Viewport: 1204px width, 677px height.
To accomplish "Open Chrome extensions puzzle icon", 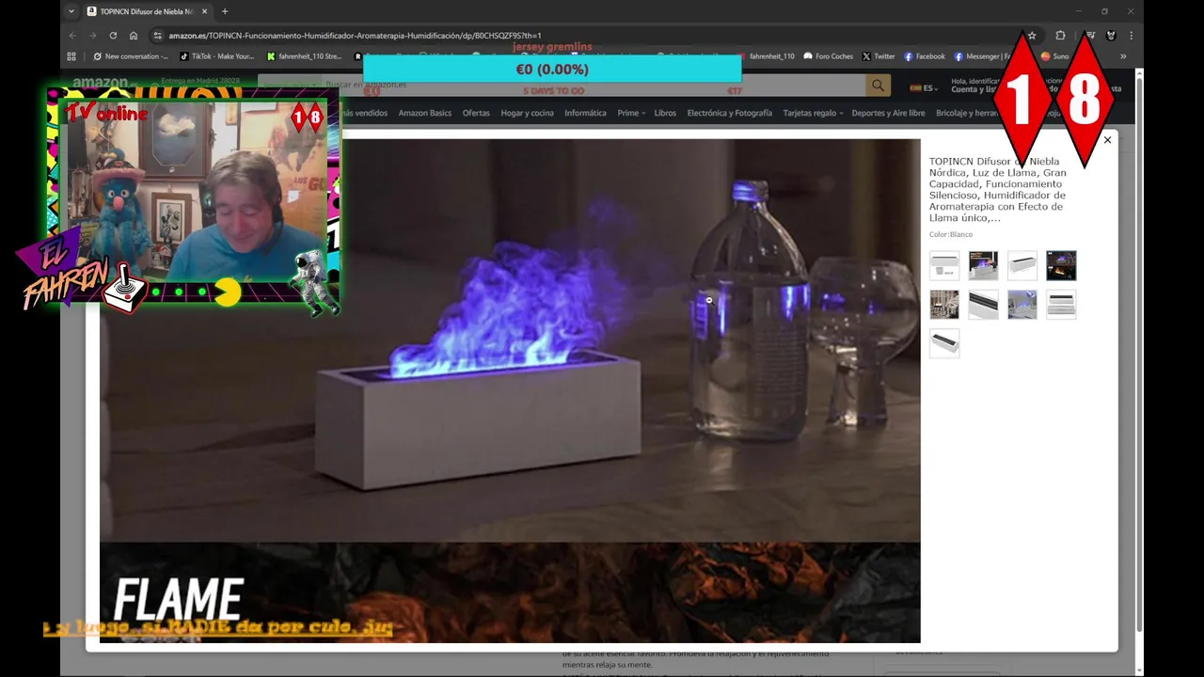I will coord(1060,36).
